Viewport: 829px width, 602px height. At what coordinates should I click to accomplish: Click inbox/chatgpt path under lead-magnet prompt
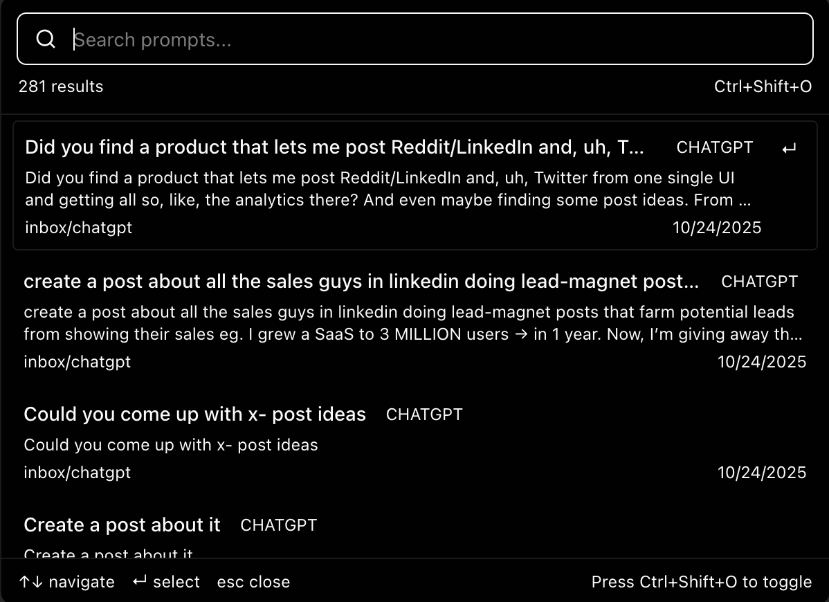pyautogui.click(x=77, y=362)
